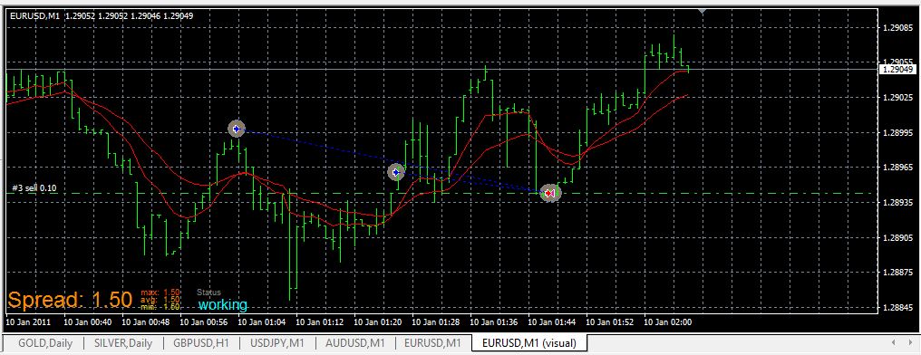Click the 1.28845 price axis label
Screen dimensions: 921x355
coord(898,308)
